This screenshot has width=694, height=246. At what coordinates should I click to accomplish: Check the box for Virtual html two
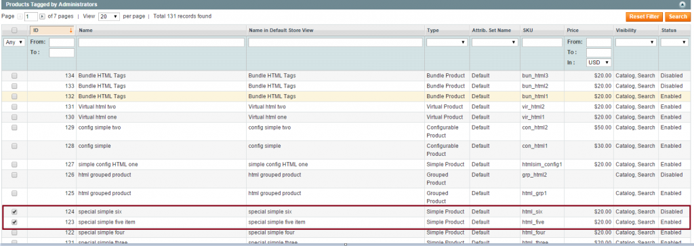tap(14, 106)
